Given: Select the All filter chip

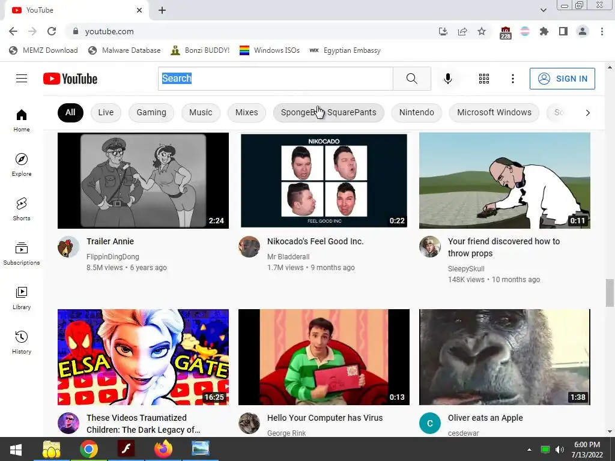Looking at the screenshot, I should point(70,112).
